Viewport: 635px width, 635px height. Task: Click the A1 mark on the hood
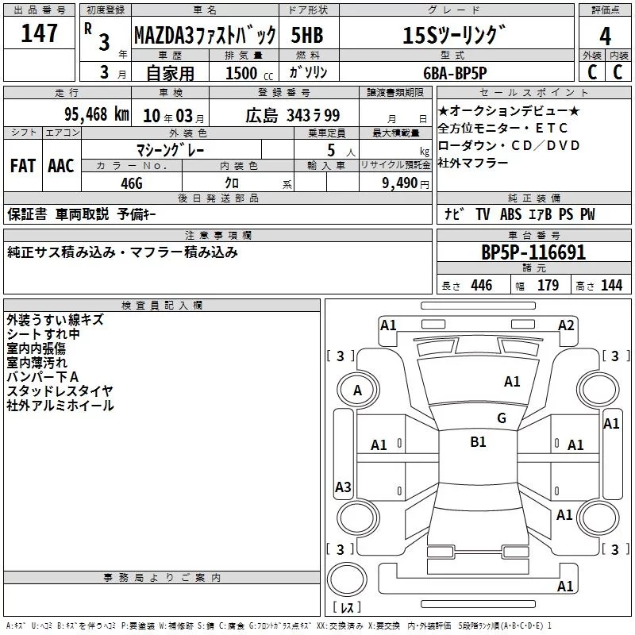point(512,382)
